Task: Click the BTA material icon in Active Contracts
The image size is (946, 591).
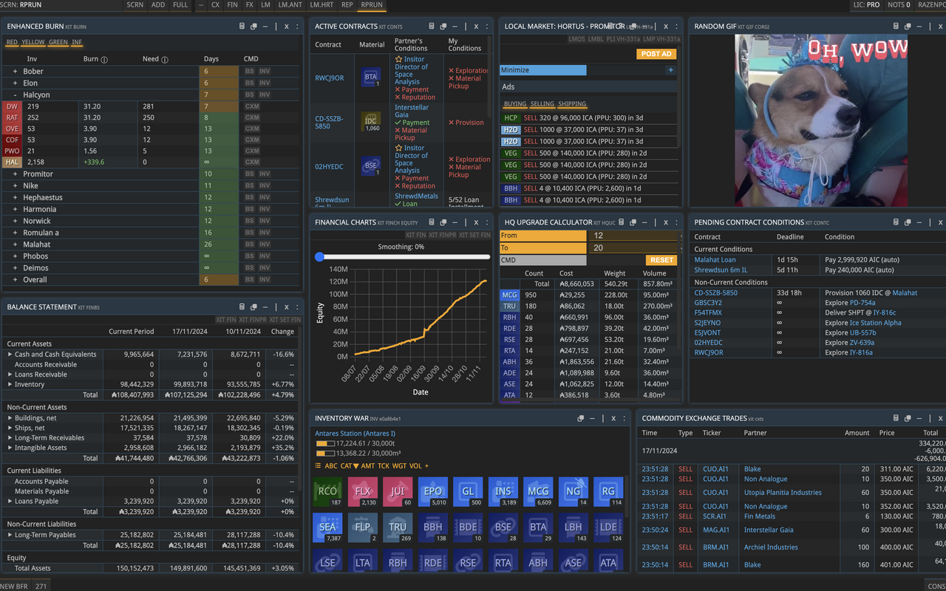Action: coord(371,77)
